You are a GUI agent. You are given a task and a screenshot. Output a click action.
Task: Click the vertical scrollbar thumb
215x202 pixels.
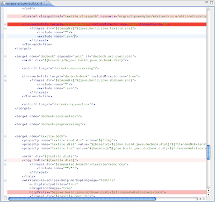tap(209, 152)
